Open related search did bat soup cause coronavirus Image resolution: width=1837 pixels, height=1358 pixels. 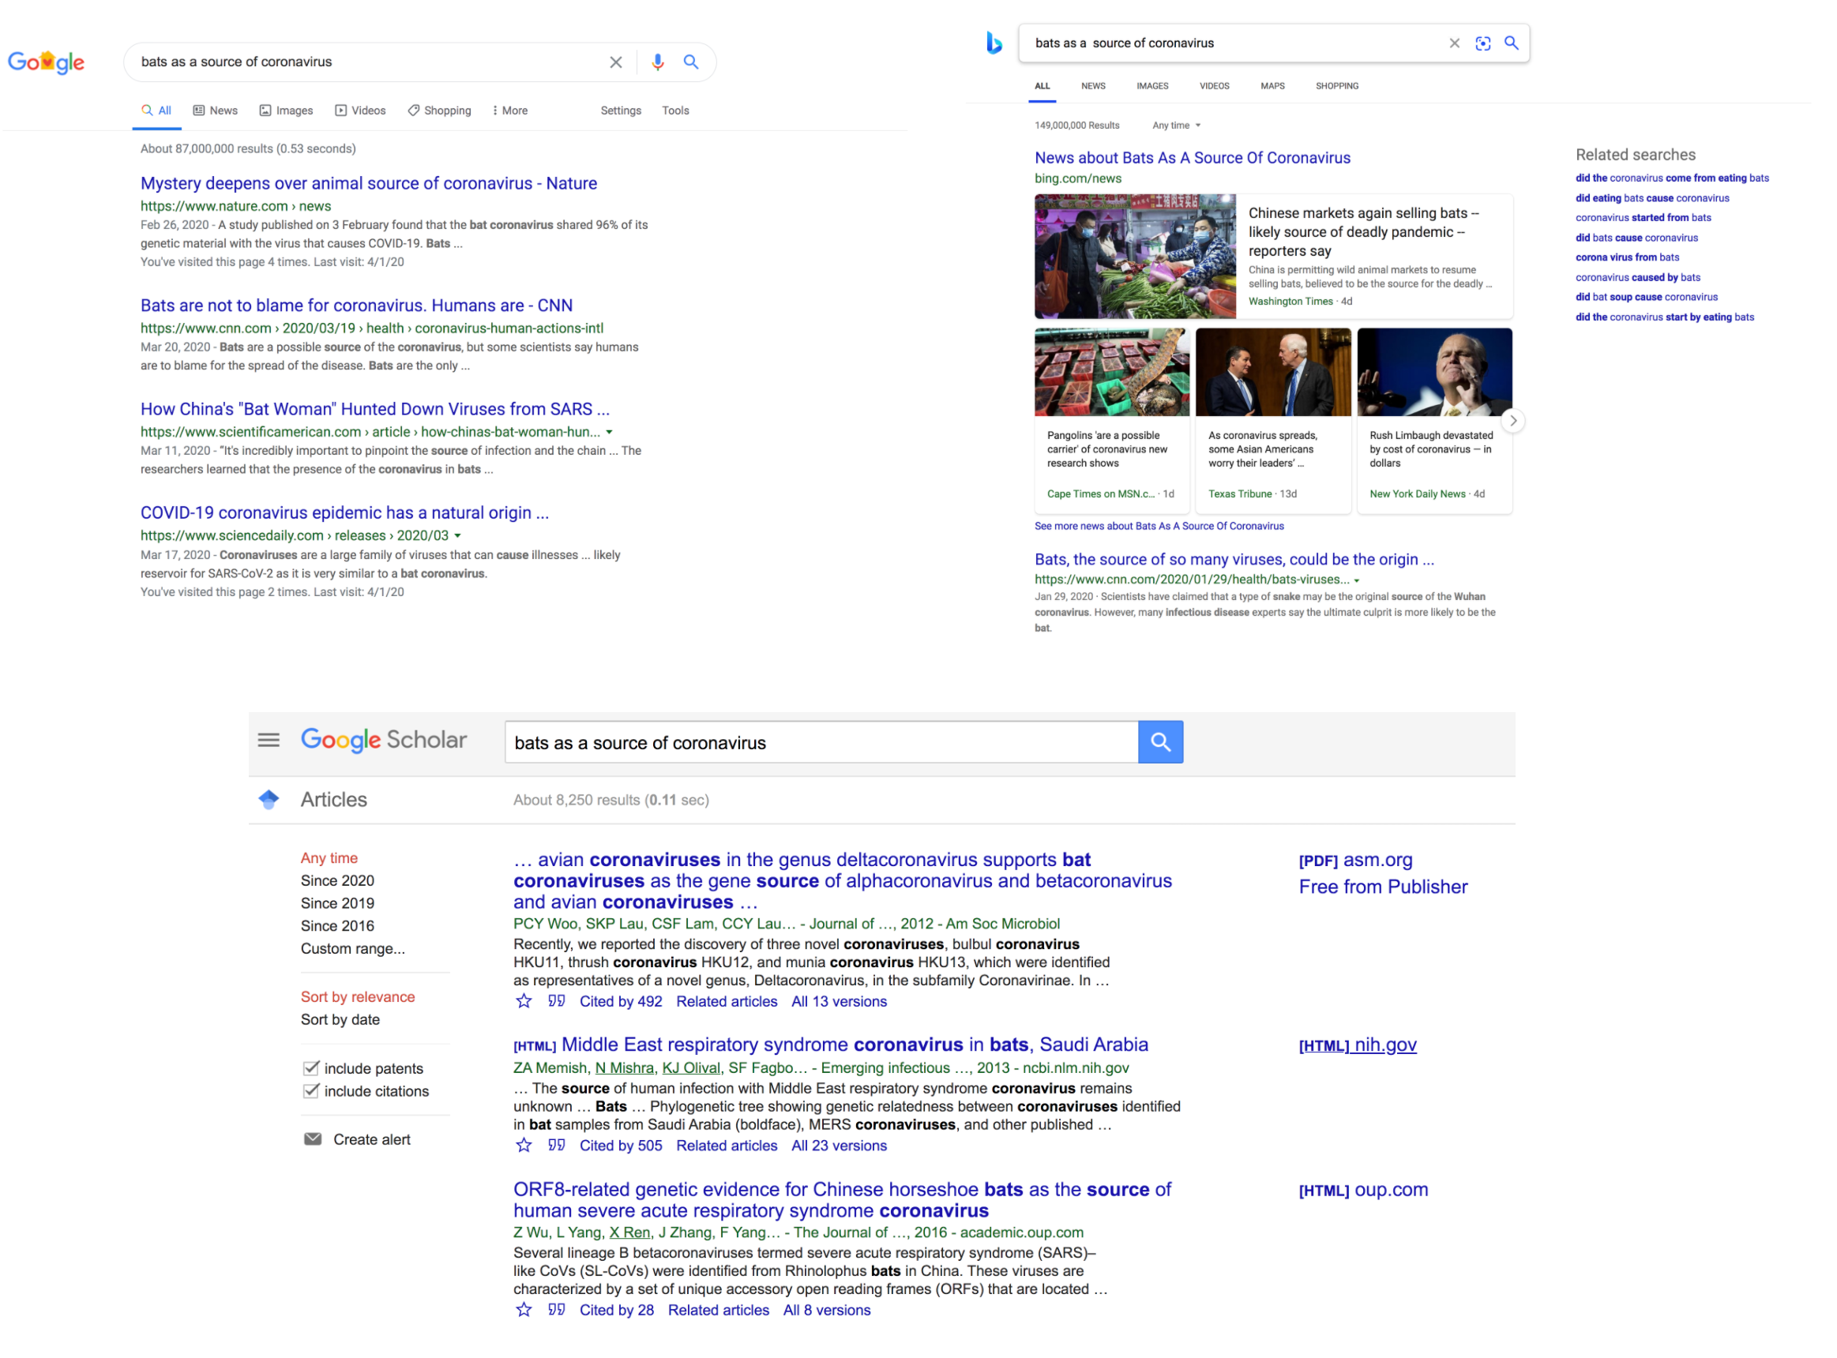coord(1646,298)
